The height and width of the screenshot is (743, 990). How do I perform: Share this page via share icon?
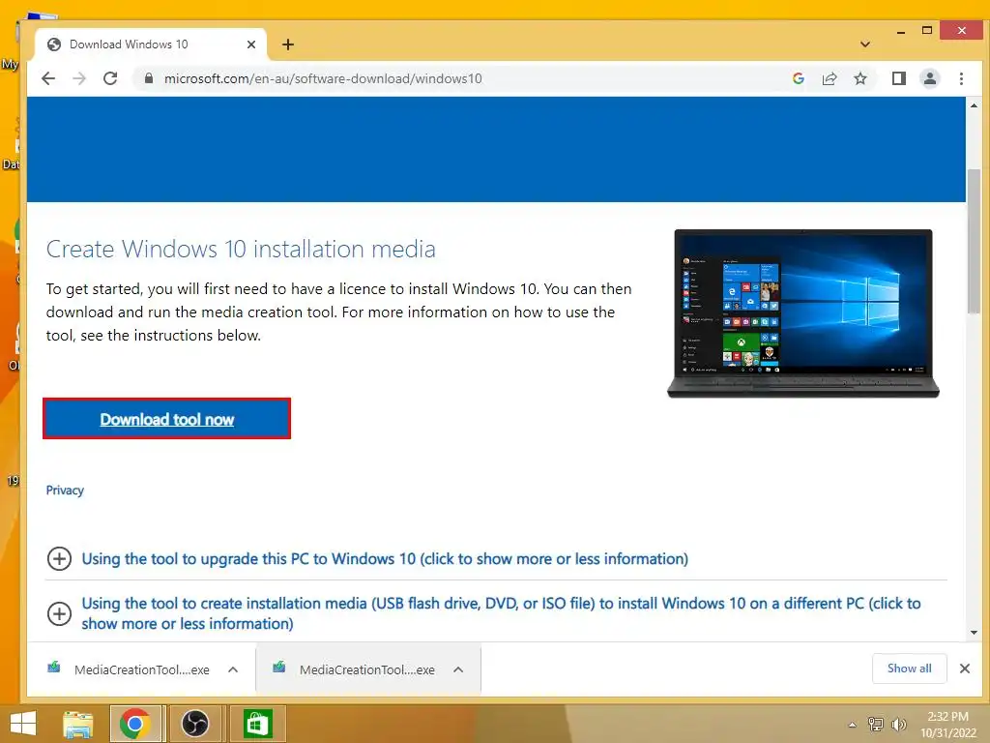coord(829,78)
